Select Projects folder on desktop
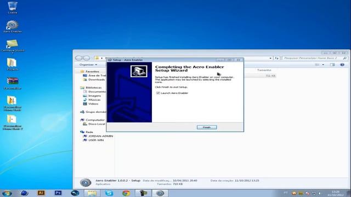351x197 pixels. point(12,65)
